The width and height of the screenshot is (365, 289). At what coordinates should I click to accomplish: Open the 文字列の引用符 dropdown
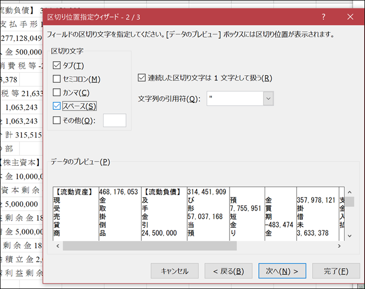point(268,98)
